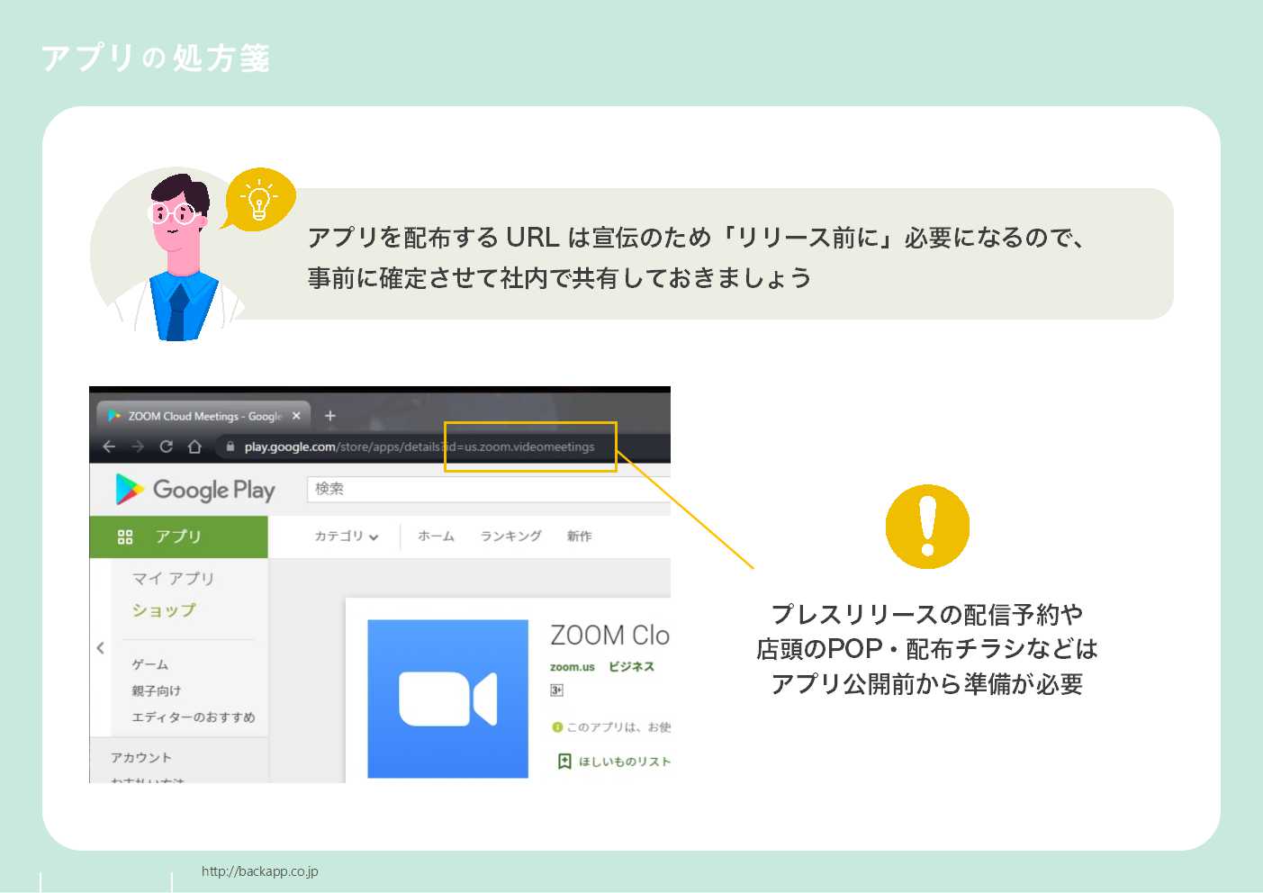Open the http://backapp.co.jp link

coord(261,870)
